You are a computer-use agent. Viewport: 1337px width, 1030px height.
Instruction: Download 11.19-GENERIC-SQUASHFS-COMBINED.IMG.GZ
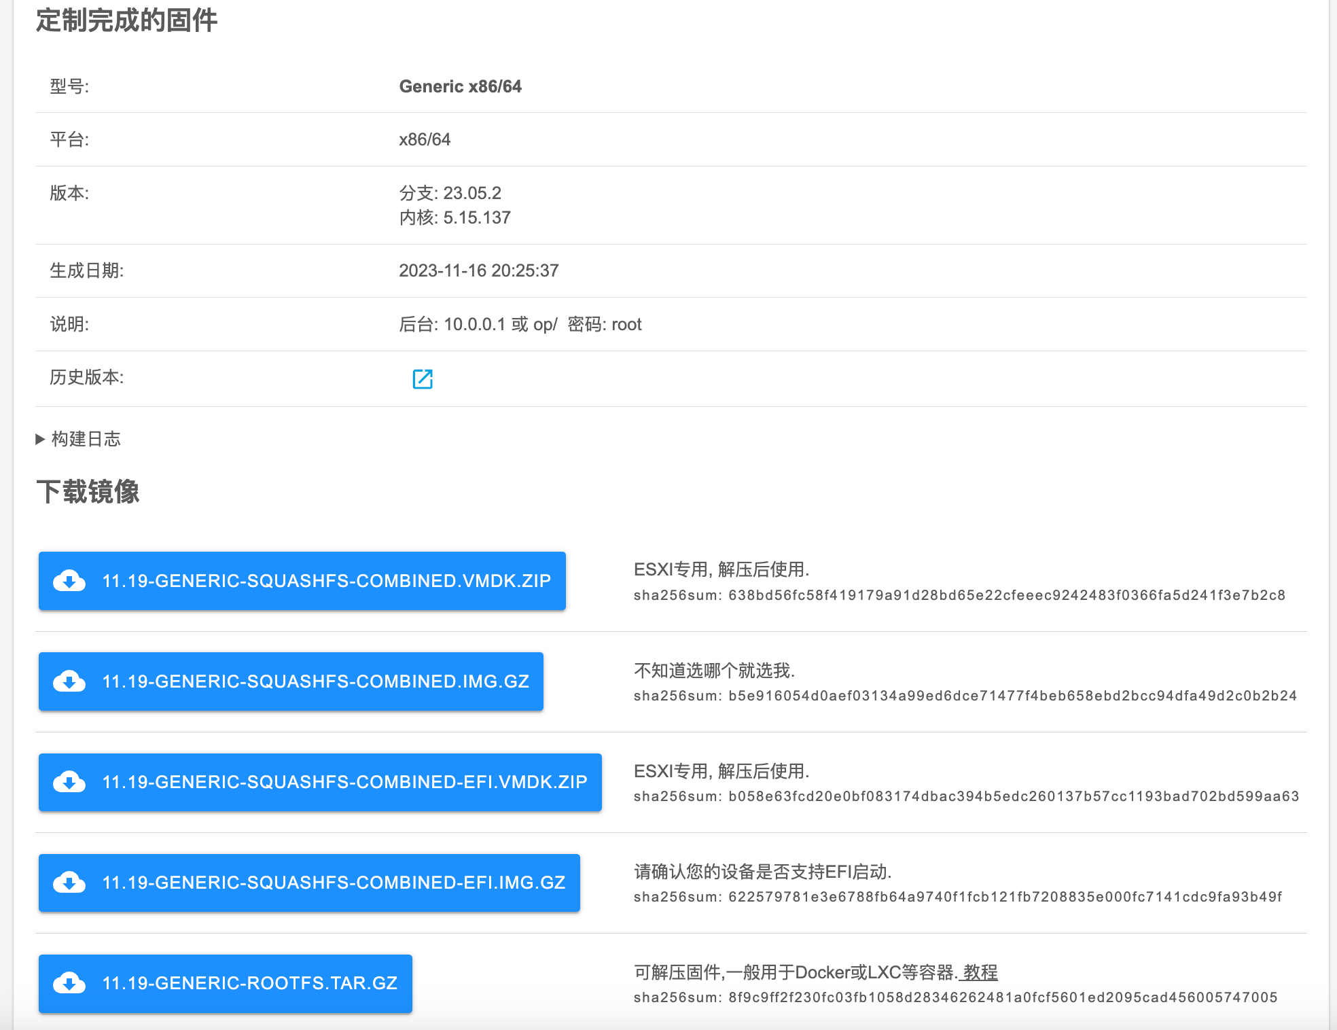click(x=315, y=681)
